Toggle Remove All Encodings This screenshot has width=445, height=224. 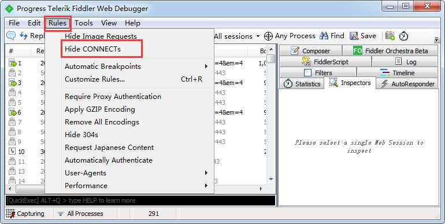pyautogui.click(x=102, y=122)
